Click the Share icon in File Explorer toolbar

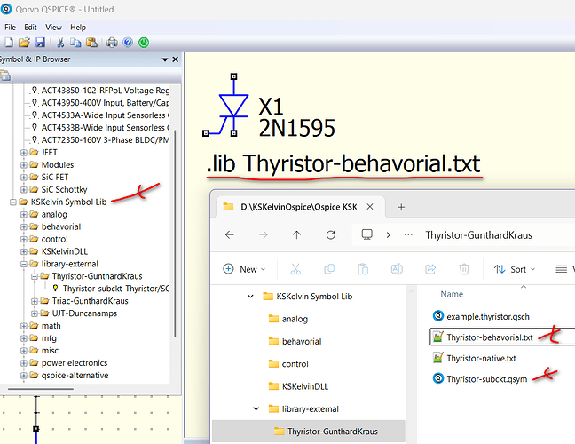point(430,269)
